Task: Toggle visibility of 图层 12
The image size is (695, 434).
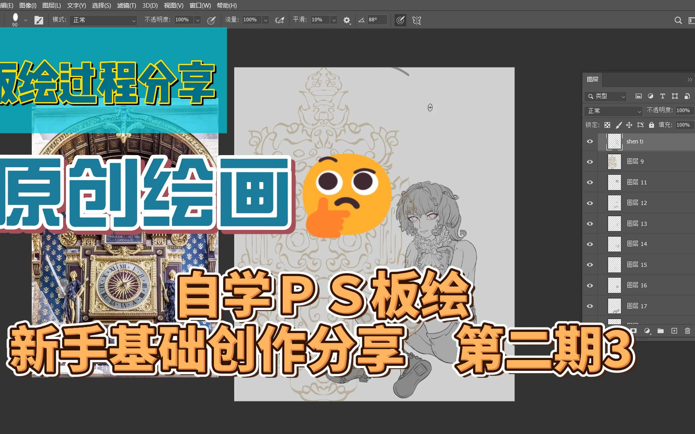Action: point(590,203)
